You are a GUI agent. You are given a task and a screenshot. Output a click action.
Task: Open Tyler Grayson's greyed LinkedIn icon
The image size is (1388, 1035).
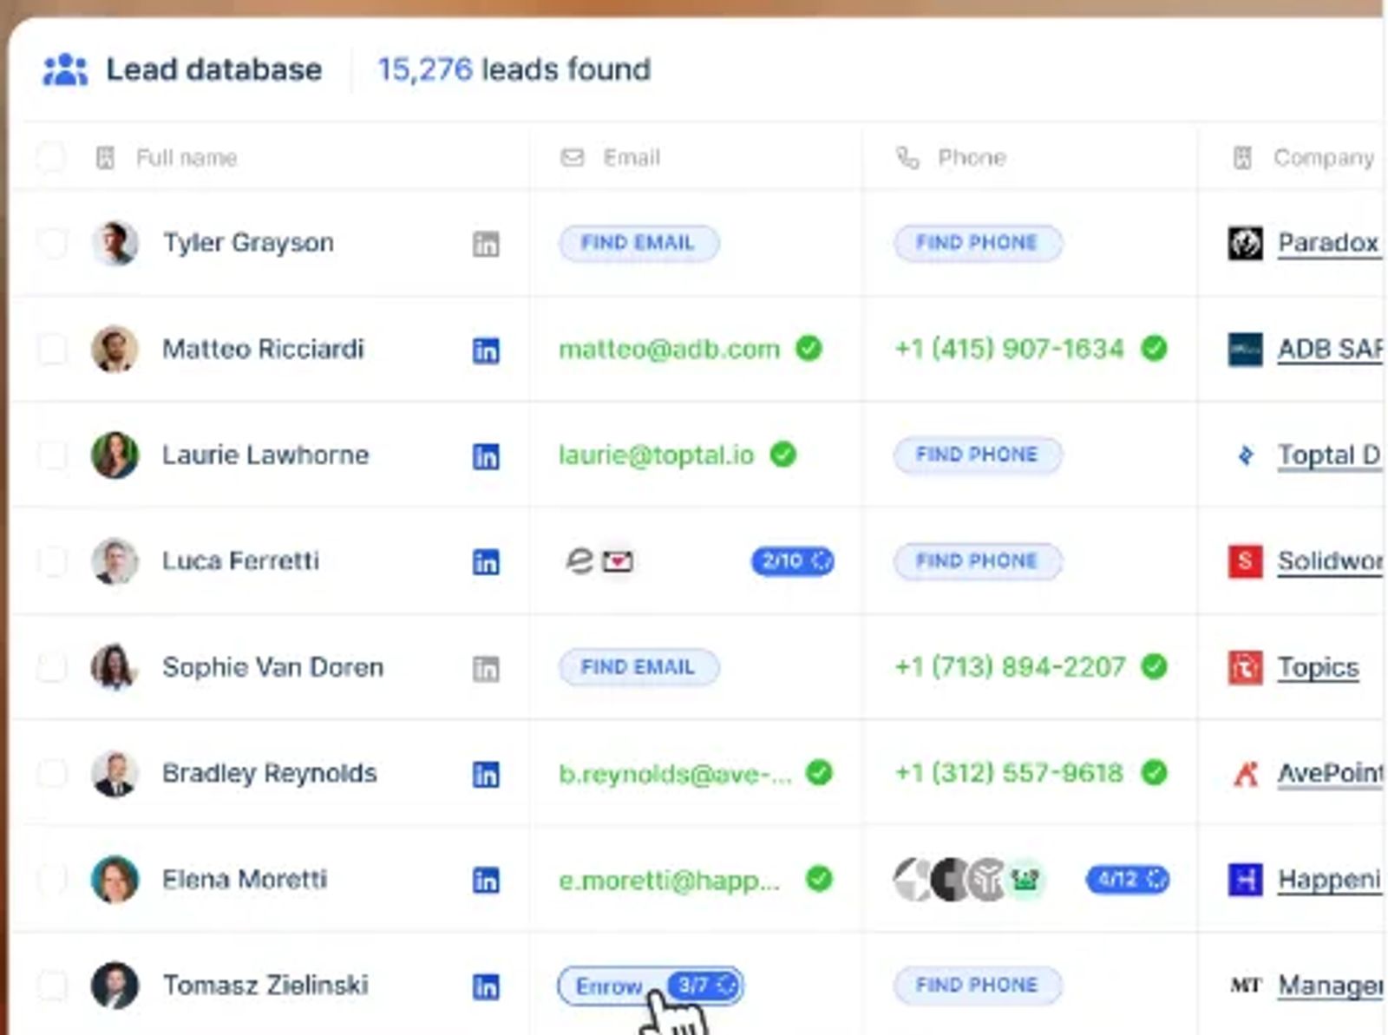click(x=486, y=244)
